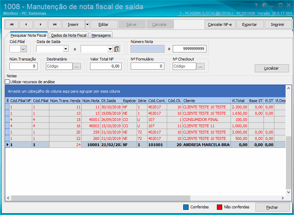Screen dimensions: 294x215
Task: Click the Localizar button
Action: coord(272,68)
